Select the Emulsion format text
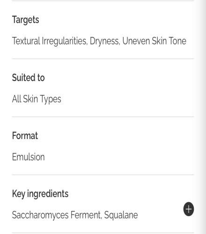Image resolution: width=206 pixels, height=234 pixels. click(29, 157)
